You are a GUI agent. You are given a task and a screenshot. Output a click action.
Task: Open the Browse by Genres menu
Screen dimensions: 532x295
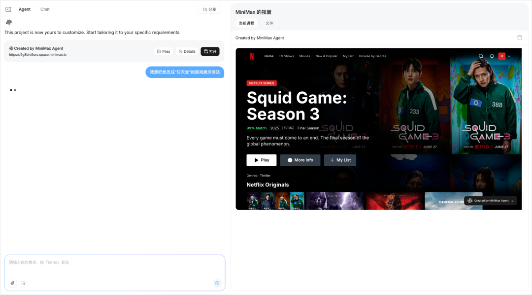tap(372, 56)
